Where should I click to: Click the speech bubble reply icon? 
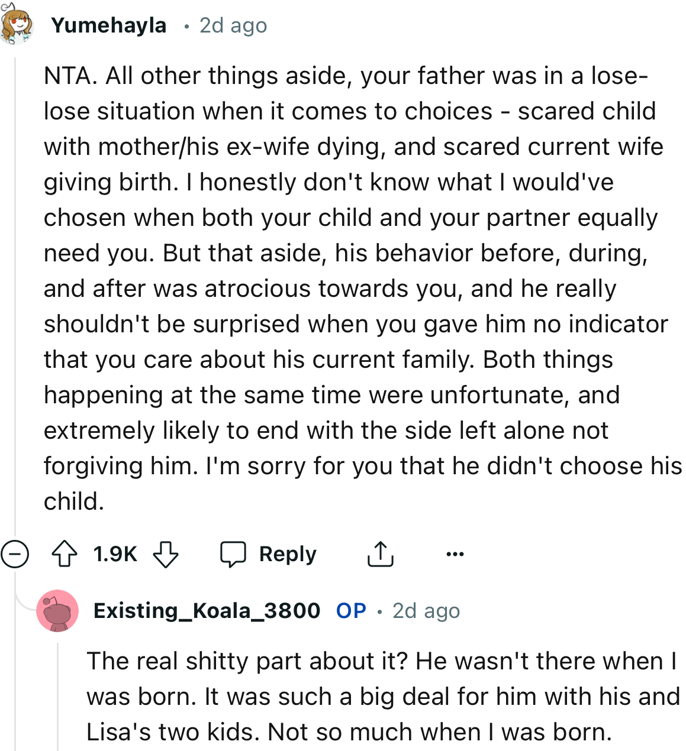233,554
